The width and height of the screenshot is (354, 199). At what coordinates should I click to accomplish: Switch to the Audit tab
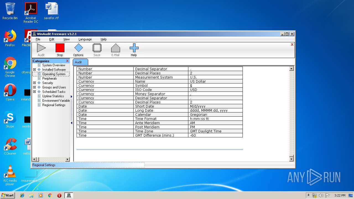80,62
